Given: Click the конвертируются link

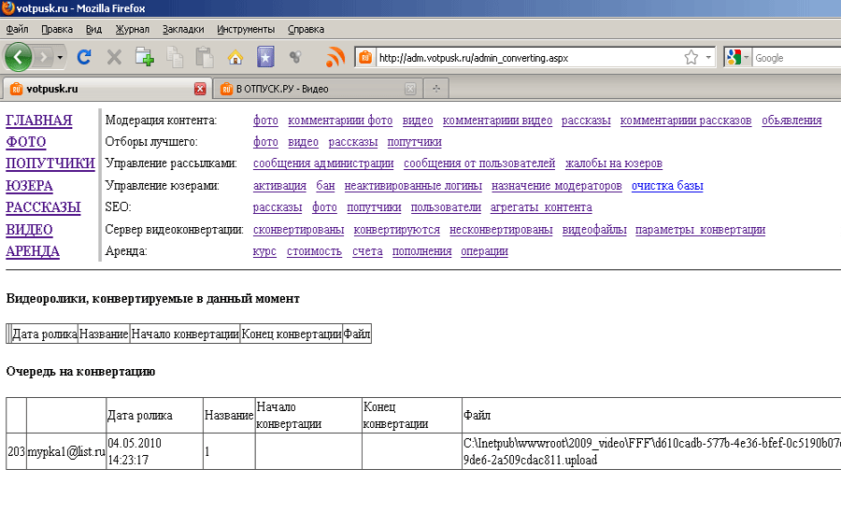Looking at the screenshot, I should coord(396,230).
